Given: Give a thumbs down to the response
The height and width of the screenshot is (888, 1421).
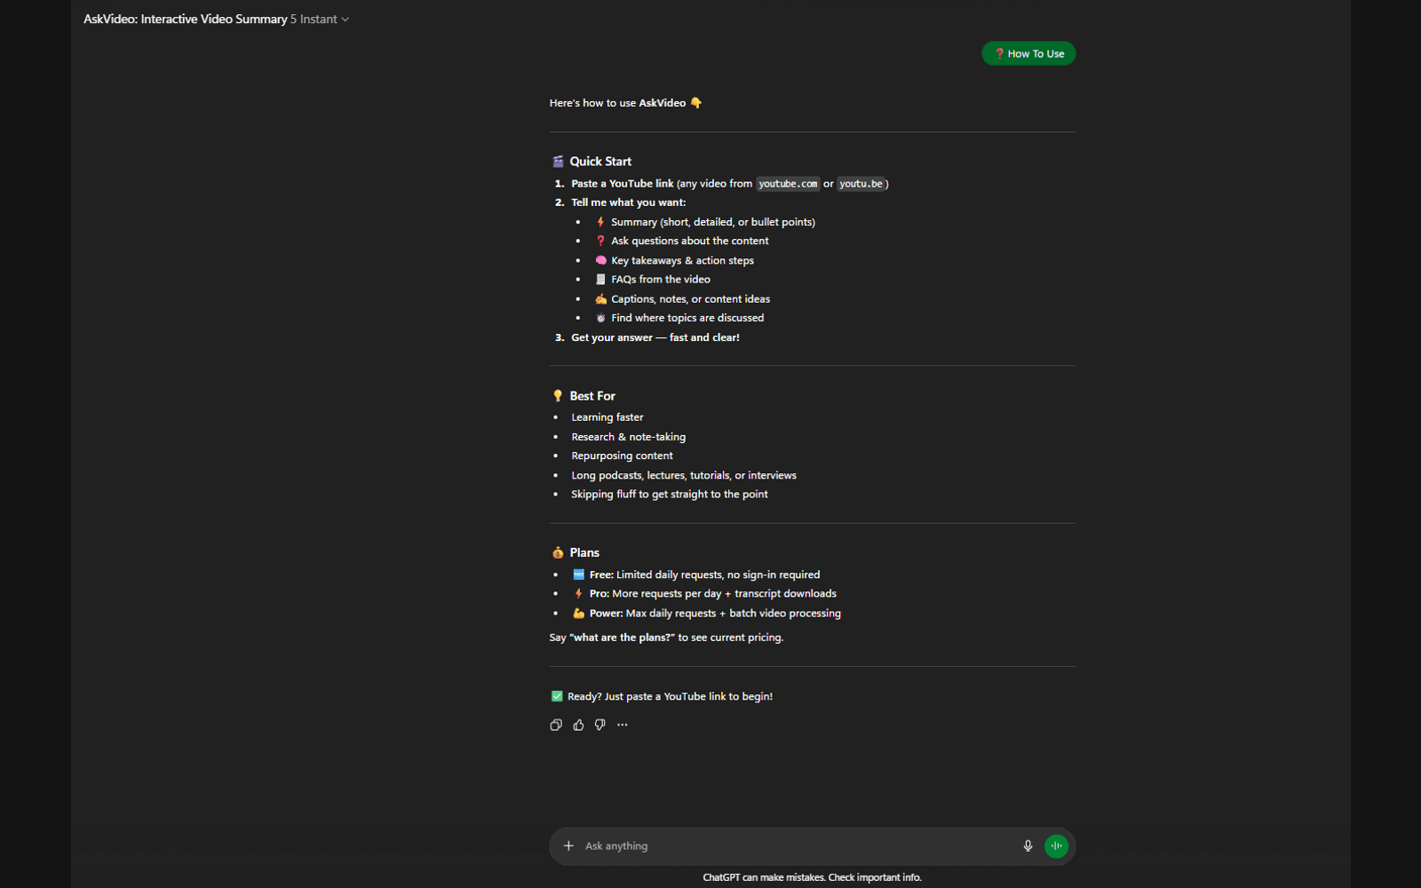Looking at the screenshot, I should [599, 725].
